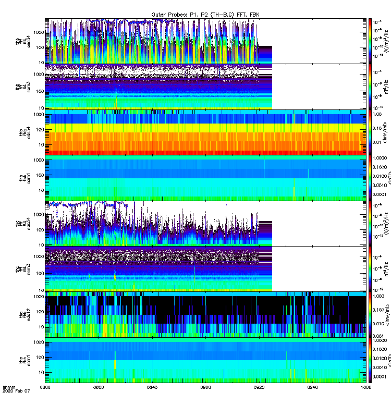The image size is (391, 417).
Task: Click the color bar beside thb scm3 spectrogram
Action: (x=370, y=87)
